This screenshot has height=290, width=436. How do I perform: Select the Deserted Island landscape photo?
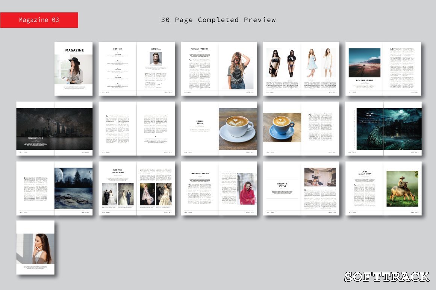point(364,62)
